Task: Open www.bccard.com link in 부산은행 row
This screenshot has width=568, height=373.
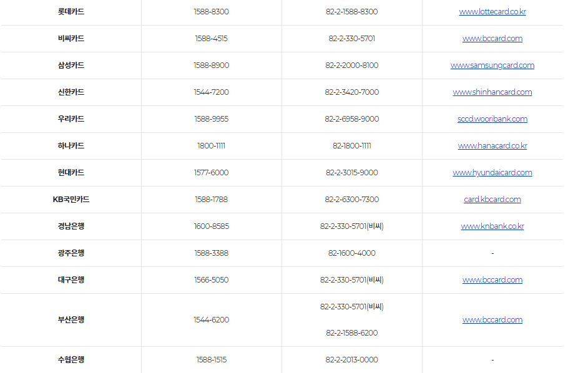Action: point(492,320)
